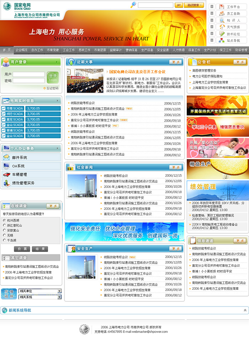
Task: Select the 杭州西湖 radio option
Action: click(4, 220)
